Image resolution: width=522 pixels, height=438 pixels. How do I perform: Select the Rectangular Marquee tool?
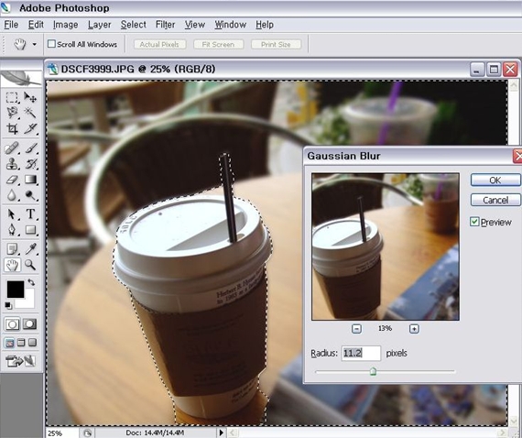point(12,98)
